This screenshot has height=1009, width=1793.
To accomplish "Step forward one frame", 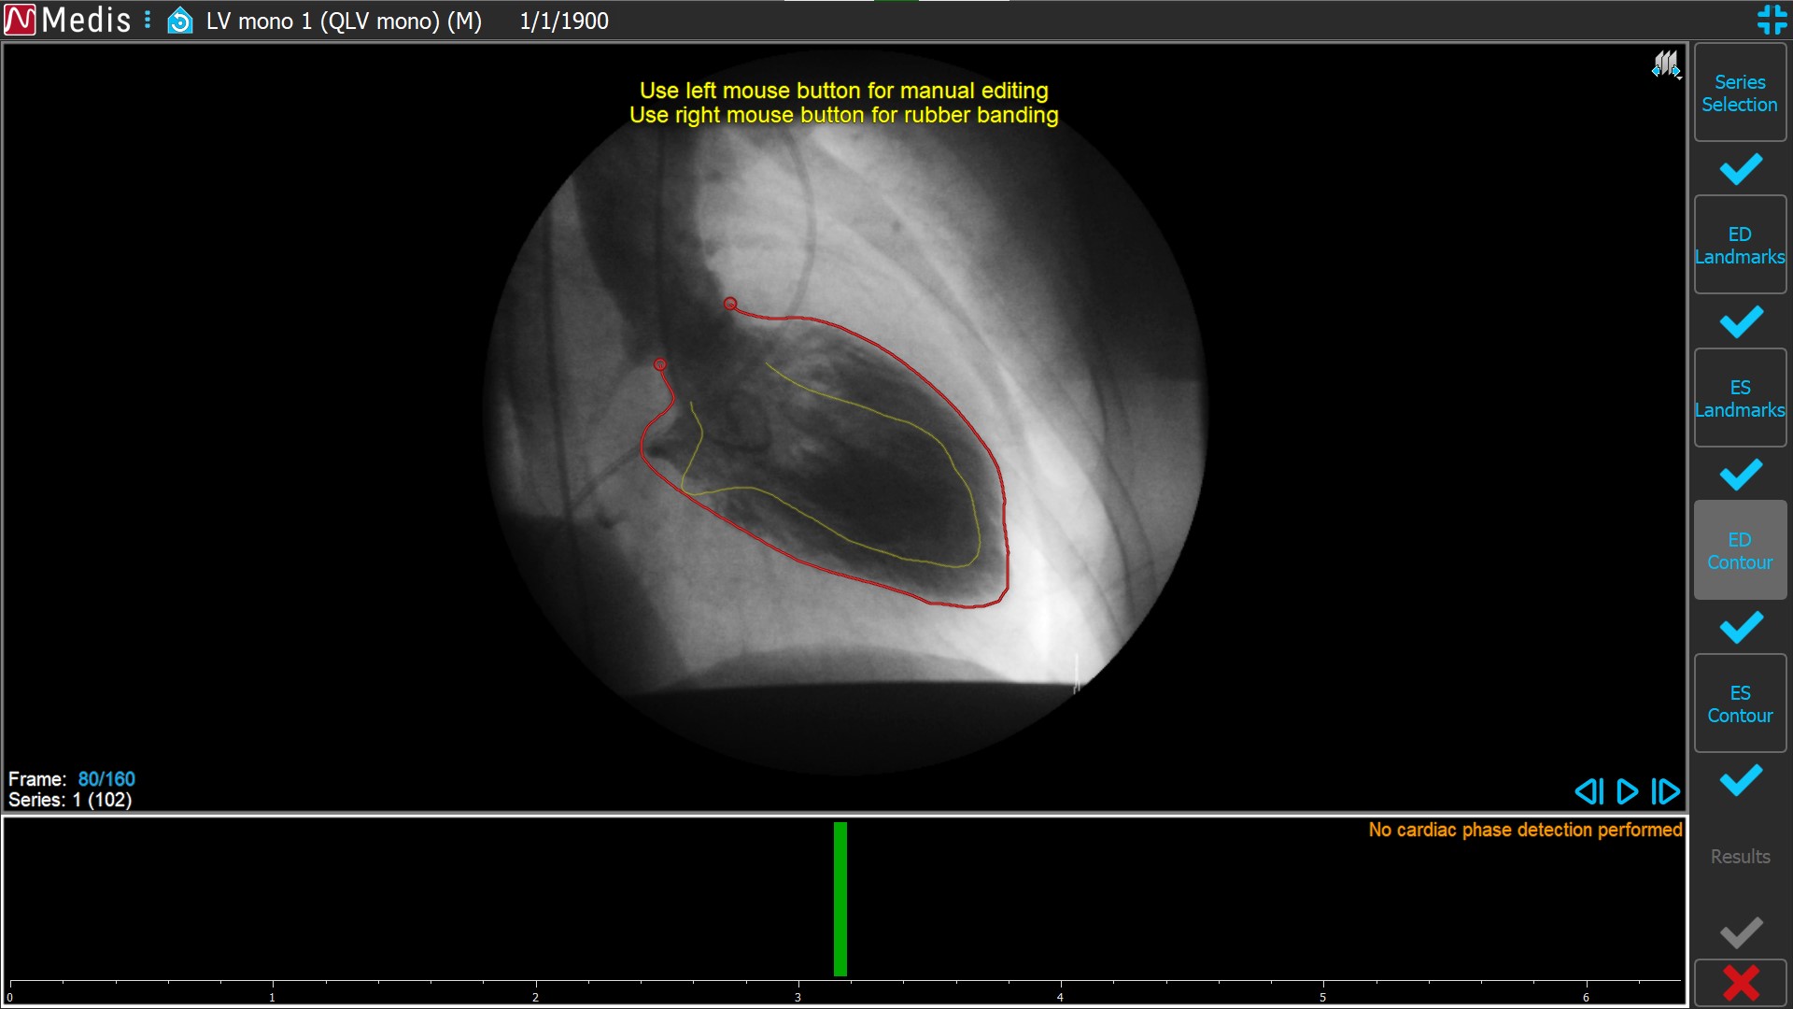I will (x=1665, y=791).
